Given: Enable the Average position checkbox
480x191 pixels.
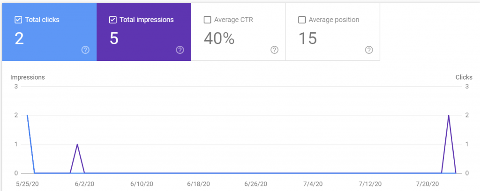Looking at the screenshot, I should [302, 20].
